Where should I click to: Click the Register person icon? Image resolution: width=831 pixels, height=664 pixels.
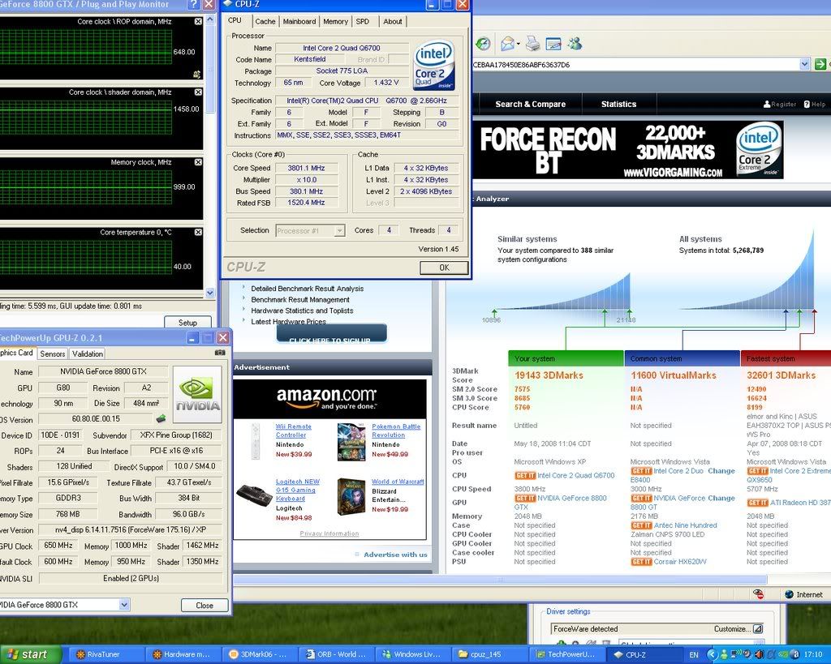[767, 105]
